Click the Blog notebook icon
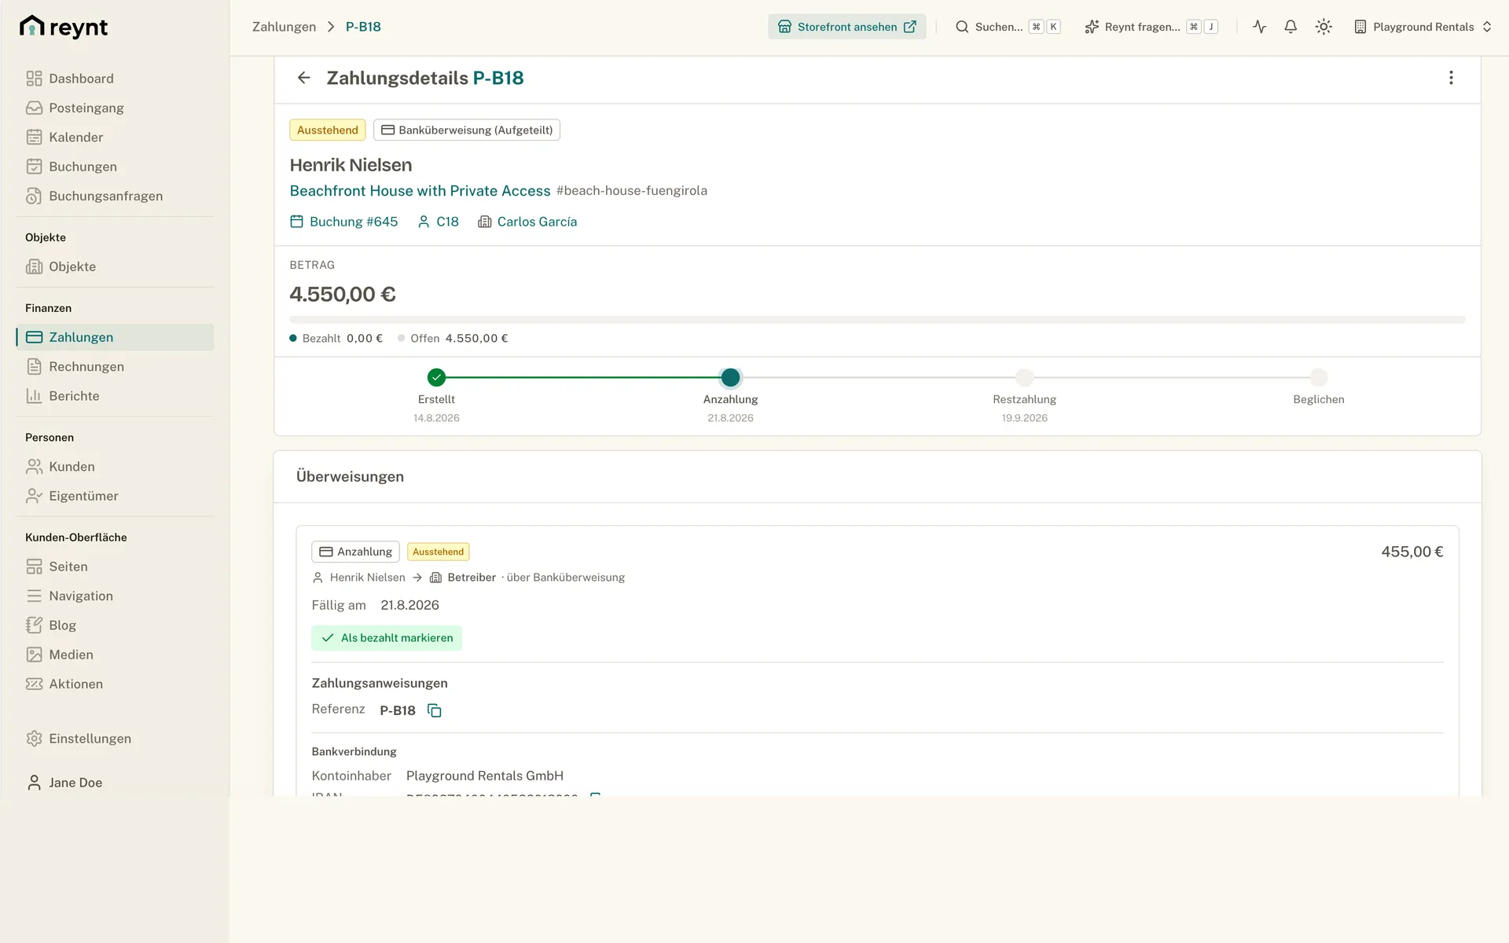1509x943 pixels. [34, 626]
